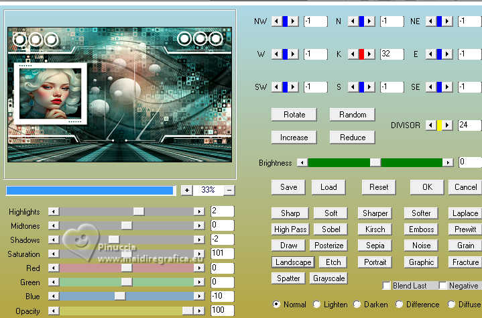Click the Random kernel button
Image resolution: width=482 pixels, height=318 pixels.
(x=353, y=115)
